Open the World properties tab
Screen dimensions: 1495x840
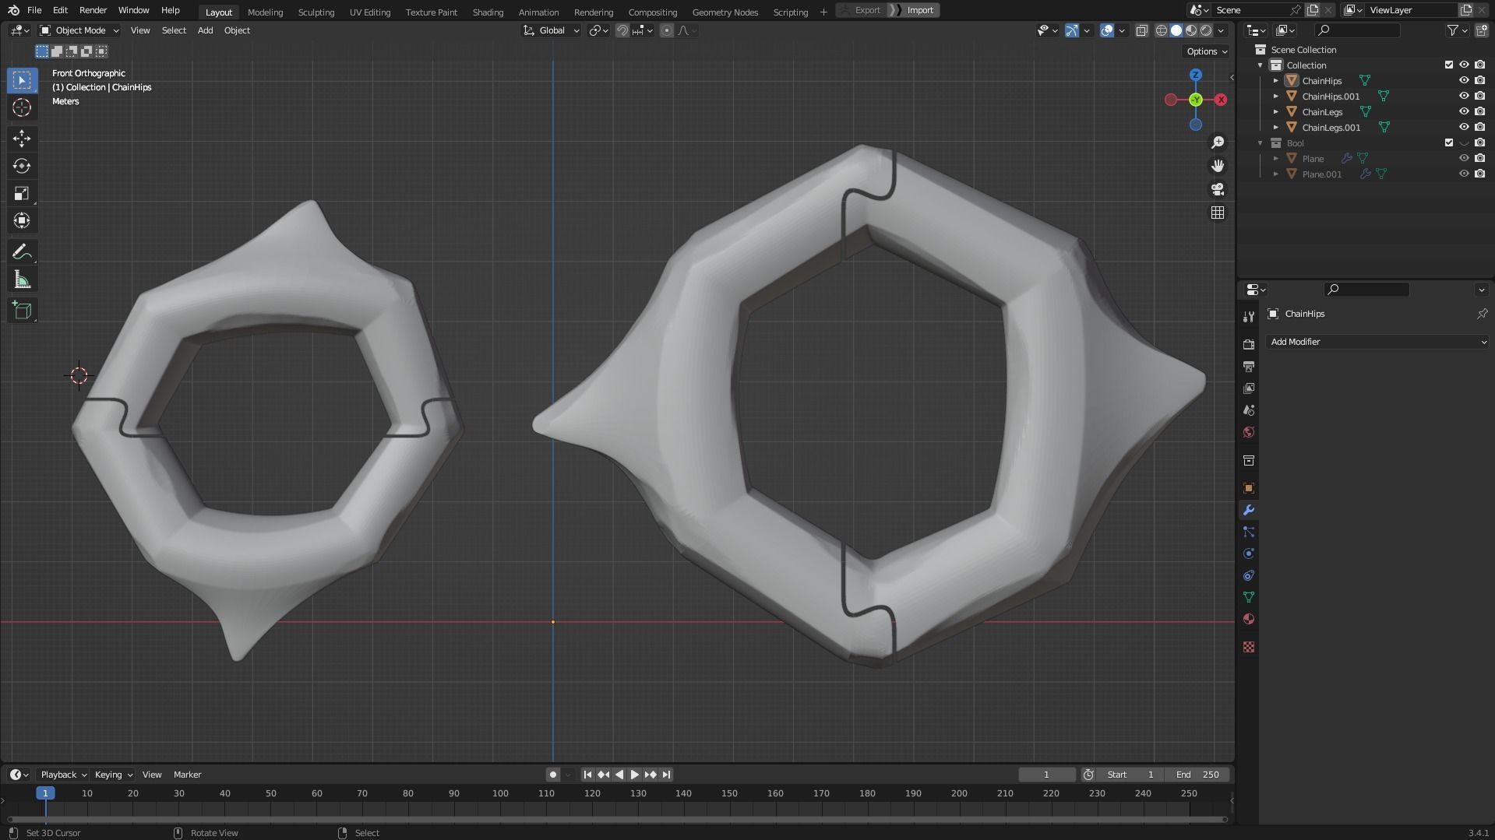point(1249,432)
